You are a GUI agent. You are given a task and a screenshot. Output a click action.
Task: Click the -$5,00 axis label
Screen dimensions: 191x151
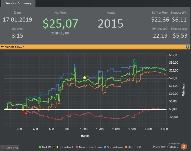point(174,117)
